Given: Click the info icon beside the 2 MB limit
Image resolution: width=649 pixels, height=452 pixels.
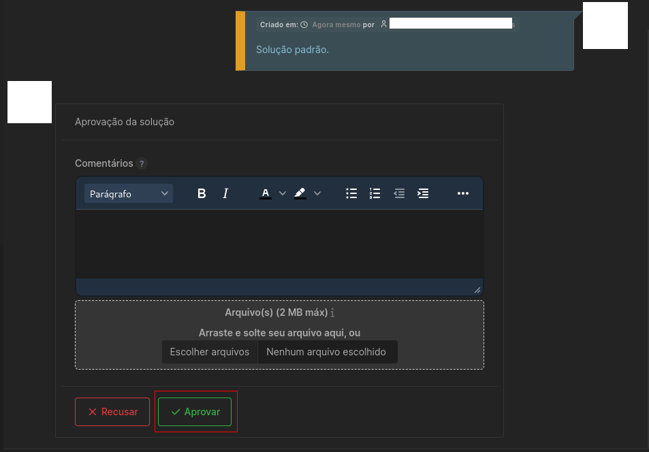Looking at the screenshot, I should tap(332, 312).
